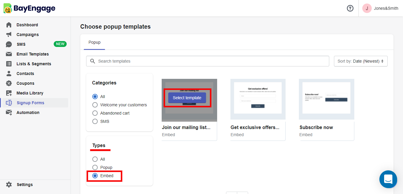Open the live chat bubble widget
Screen dimensions: 403x194
[x=388, y=179]
